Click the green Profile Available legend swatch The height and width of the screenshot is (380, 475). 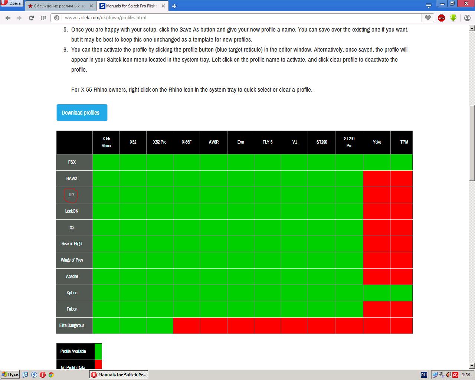coord(98,351)
